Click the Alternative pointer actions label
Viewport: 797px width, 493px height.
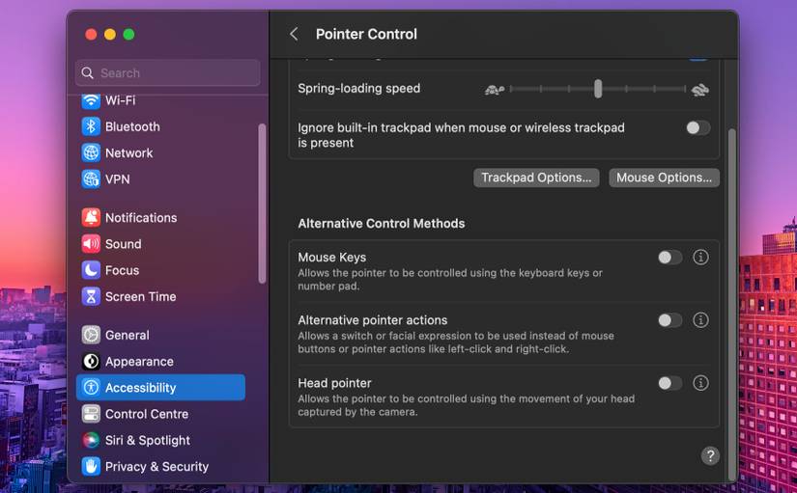[x=373, y=320]
